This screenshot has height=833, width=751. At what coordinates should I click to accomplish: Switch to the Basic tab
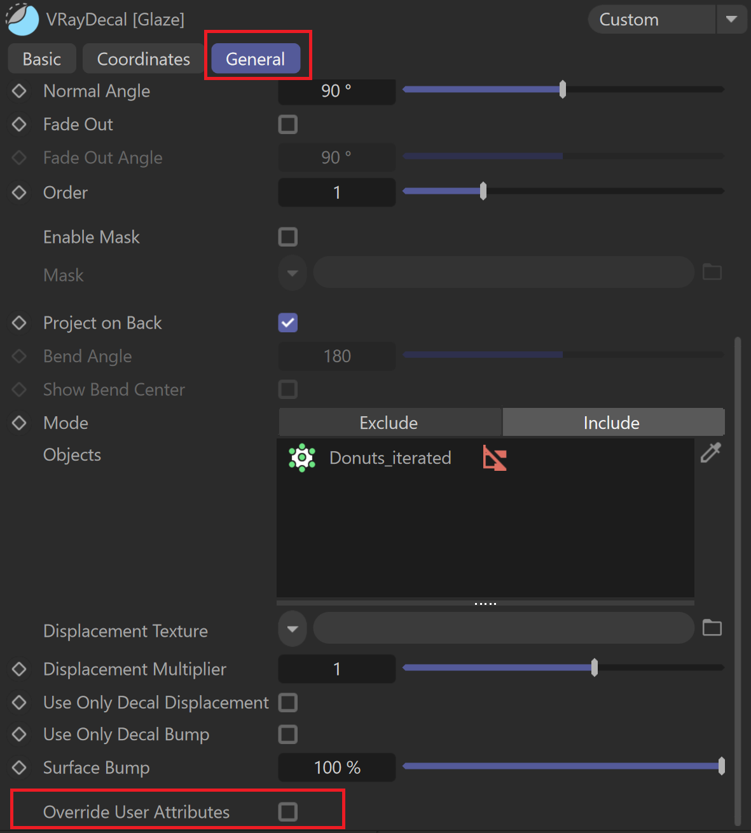pyautogui.click(x=42, y=59)
